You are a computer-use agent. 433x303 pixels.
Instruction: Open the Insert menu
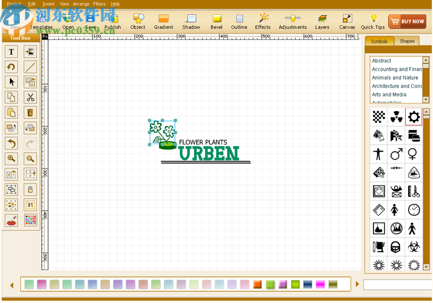click(48, 4)
